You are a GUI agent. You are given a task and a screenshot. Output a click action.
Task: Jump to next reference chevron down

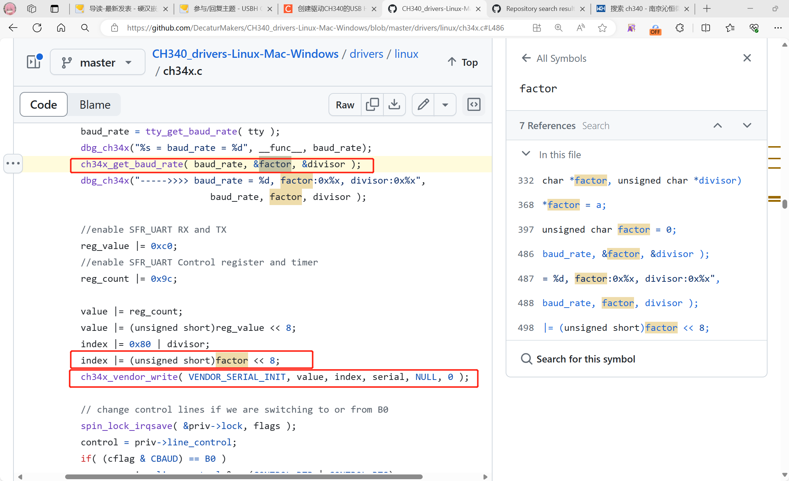[x=747, y=126]
